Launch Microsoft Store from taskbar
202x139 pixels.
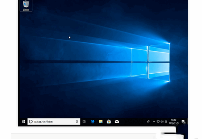tap(109, 122)
